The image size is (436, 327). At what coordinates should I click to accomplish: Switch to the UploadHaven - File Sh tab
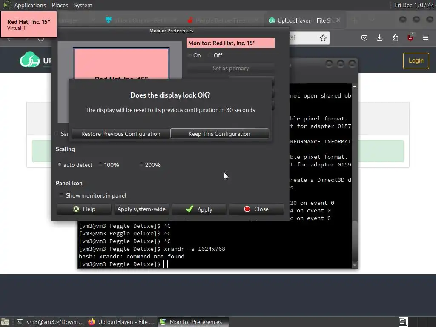tap(305, 20)
